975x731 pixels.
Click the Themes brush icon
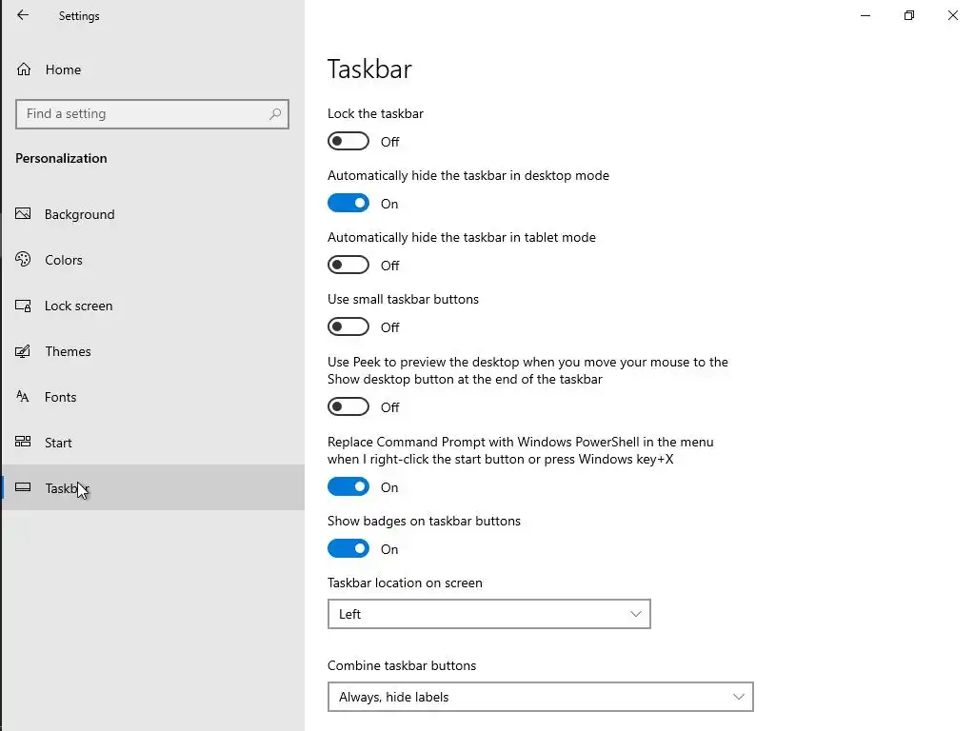tap(24, 351)
